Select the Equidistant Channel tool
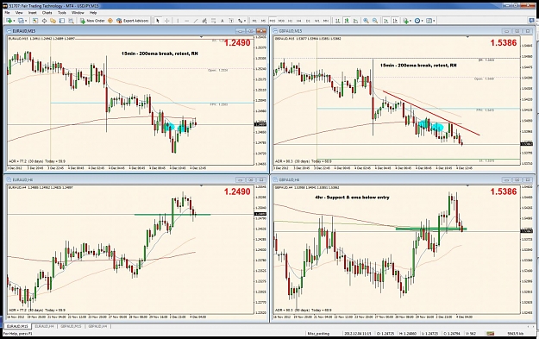 (204, 21)
